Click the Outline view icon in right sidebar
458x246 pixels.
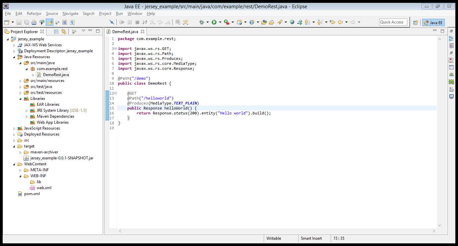coord(451,38)
